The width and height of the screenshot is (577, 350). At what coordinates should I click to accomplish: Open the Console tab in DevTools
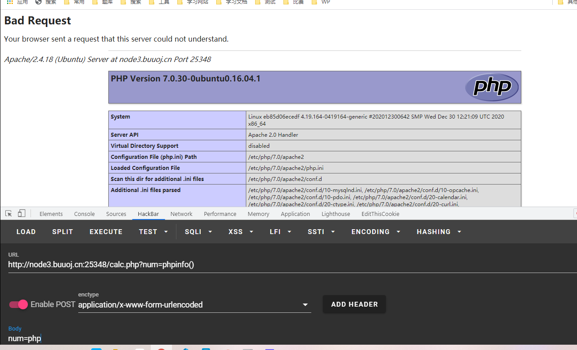(x=84, y=214)
